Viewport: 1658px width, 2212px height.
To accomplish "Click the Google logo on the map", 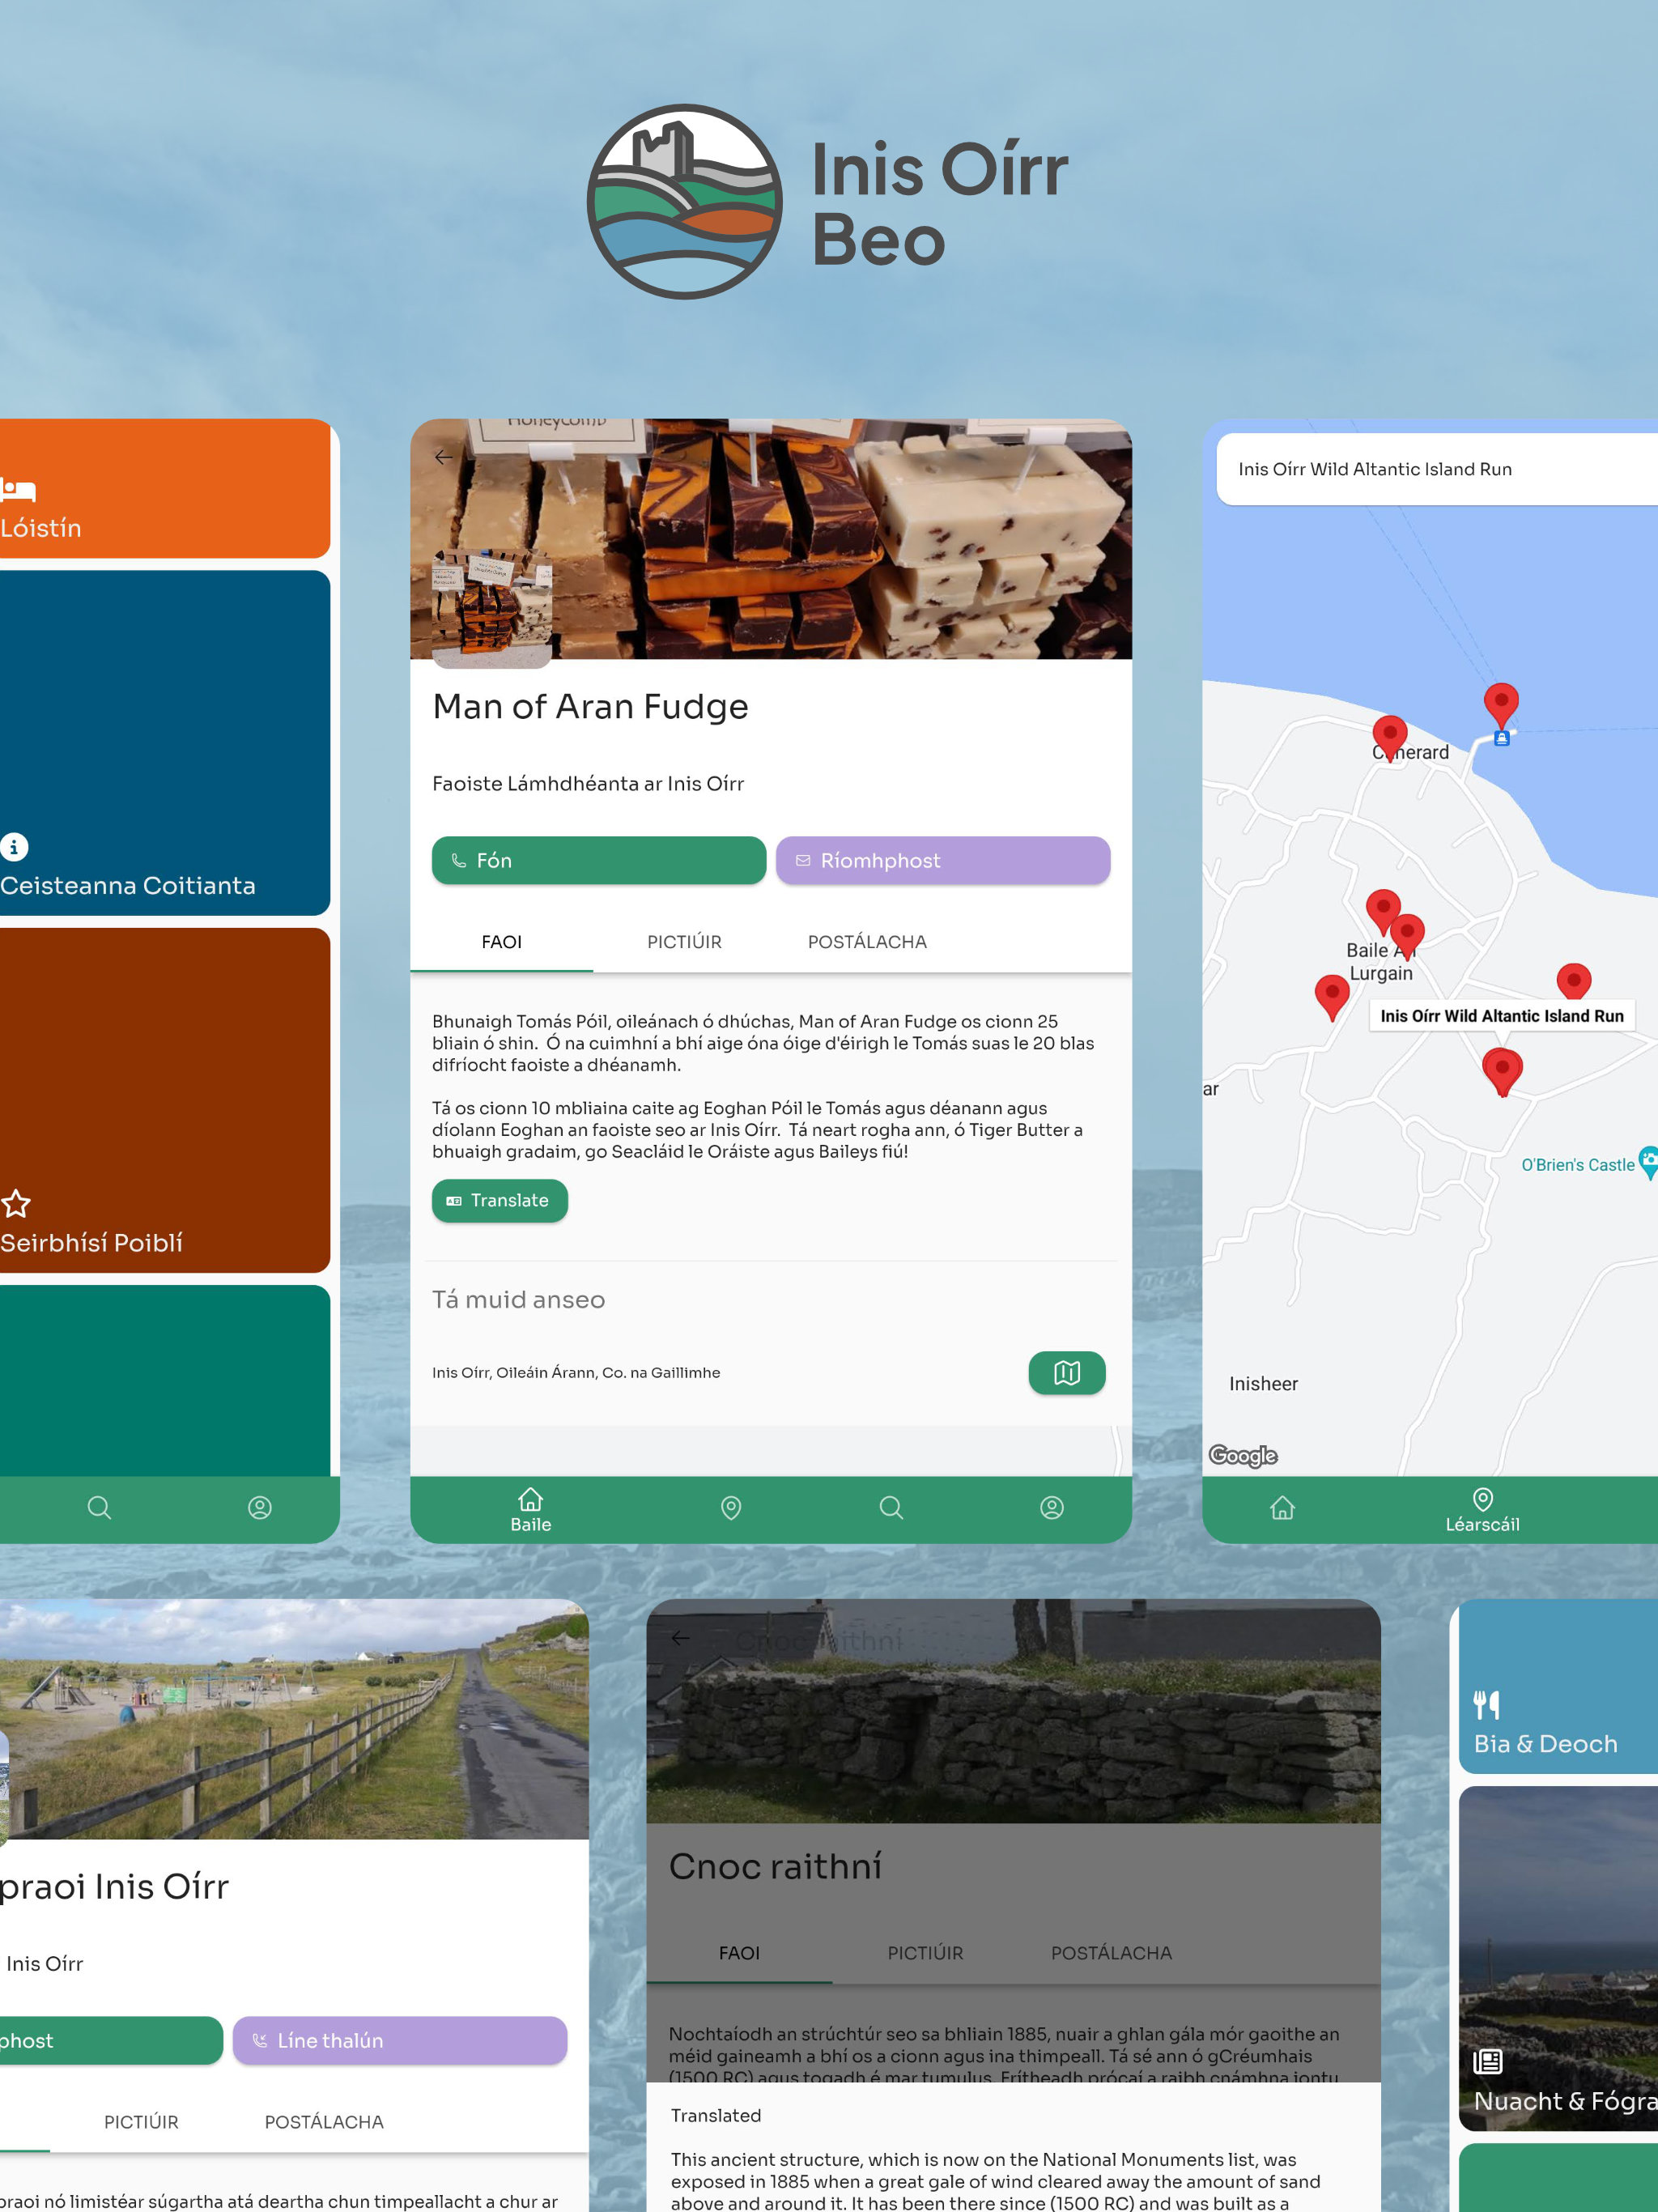I will pyautogui.click(x=1243, y=1455).
